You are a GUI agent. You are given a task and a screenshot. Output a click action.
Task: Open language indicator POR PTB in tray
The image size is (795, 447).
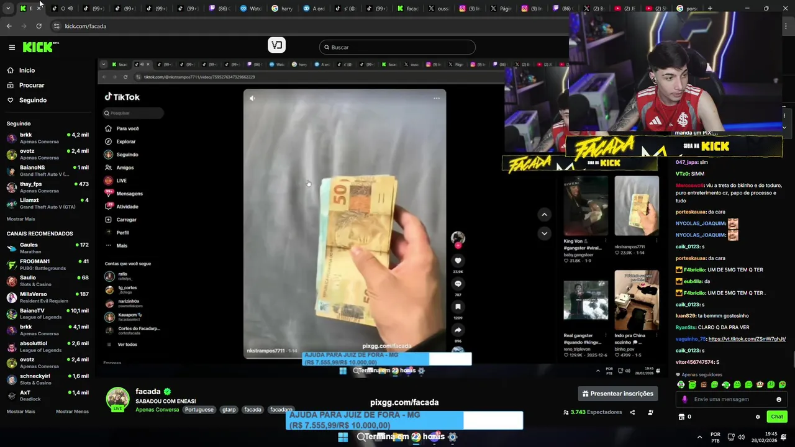point(715,437)
